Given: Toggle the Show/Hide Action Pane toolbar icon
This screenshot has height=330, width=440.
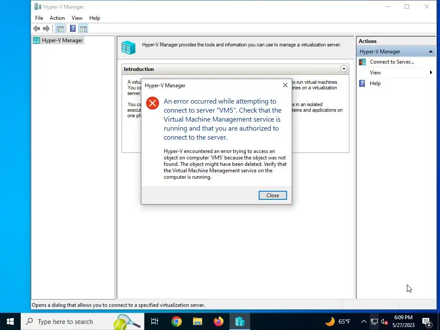Looking at the screenshot, I should pos(83,28).
